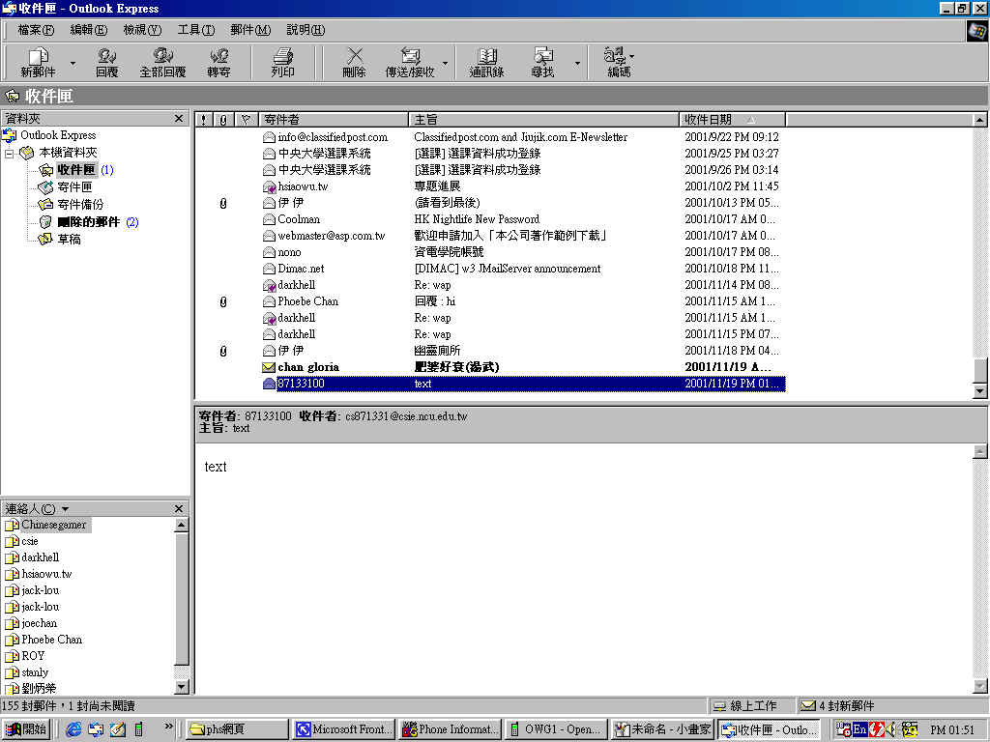The image size is (990, 742).
Task: Collapse the 本機資料夾 tree node
Action: tap(10, 154)
